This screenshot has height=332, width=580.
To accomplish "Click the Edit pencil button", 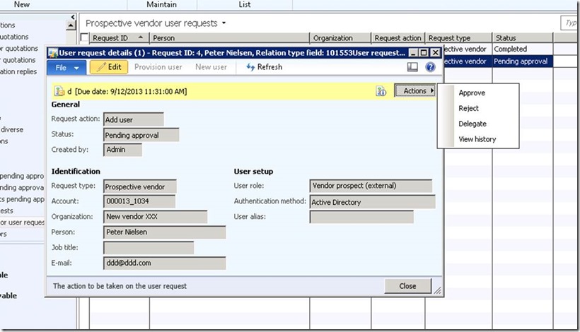I will [x=110, y=67].
